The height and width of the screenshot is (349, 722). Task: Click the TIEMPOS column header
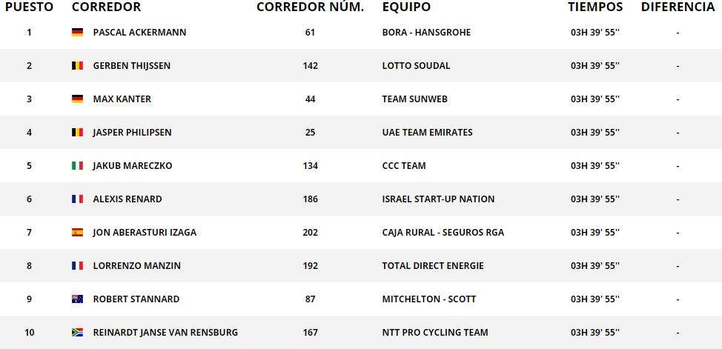tap(595, 7)
